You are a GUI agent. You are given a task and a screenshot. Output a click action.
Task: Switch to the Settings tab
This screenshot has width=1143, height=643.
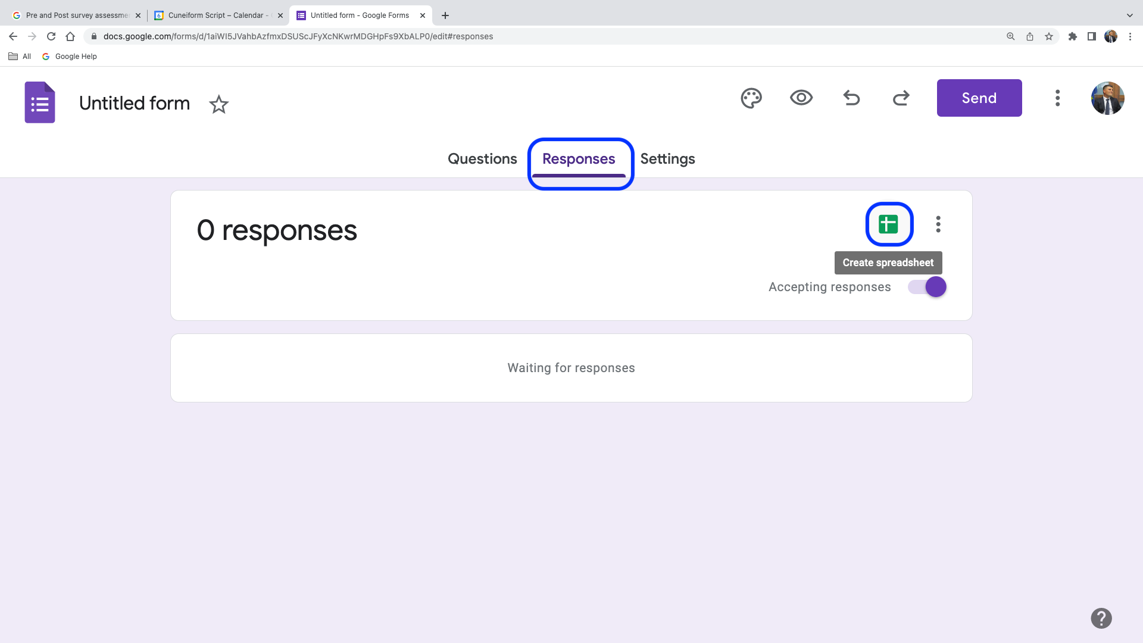[x=667, y=159]
